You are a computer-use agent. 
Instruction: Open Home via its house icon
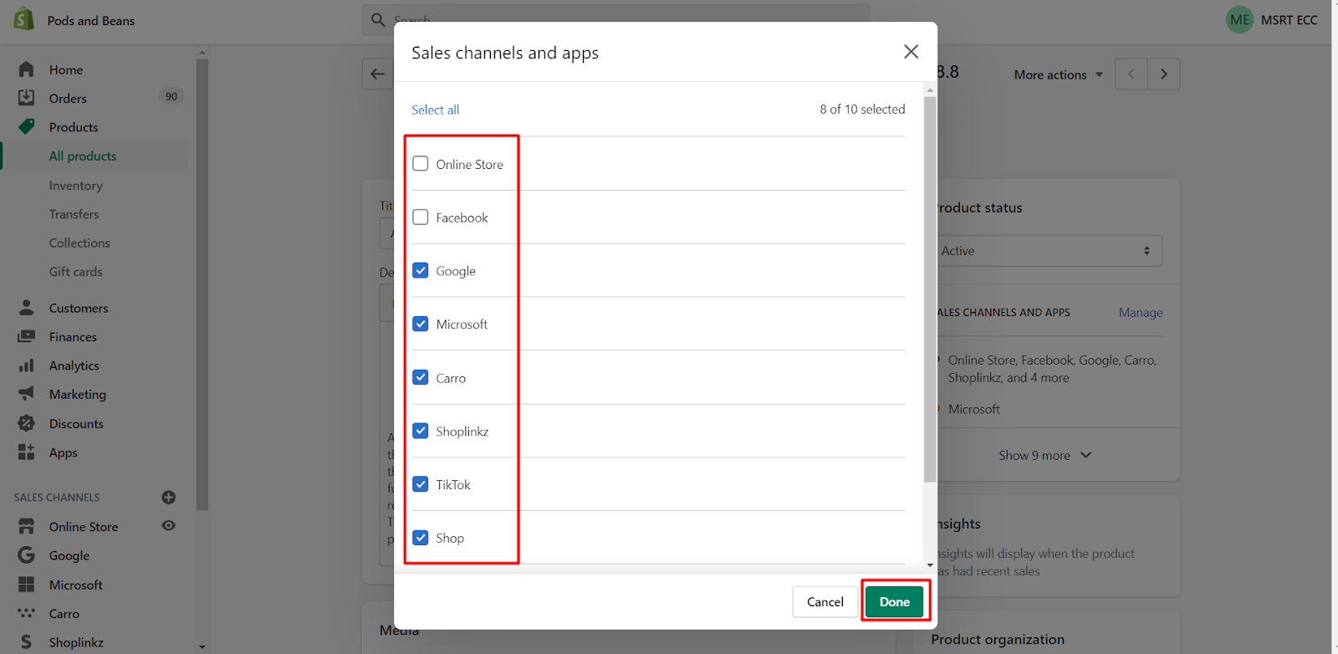27,69
